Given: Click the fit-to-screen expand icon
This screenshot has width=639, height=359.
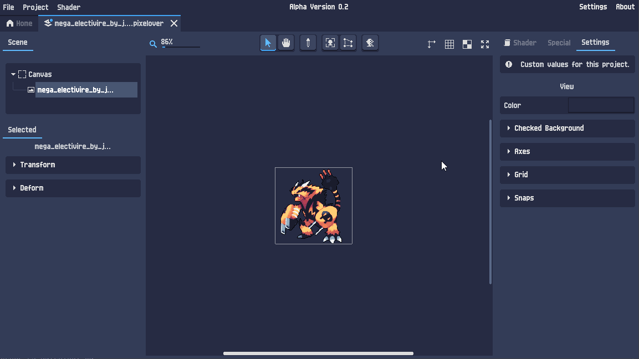Looking at the screenshot, I should [x=485, y=44].
